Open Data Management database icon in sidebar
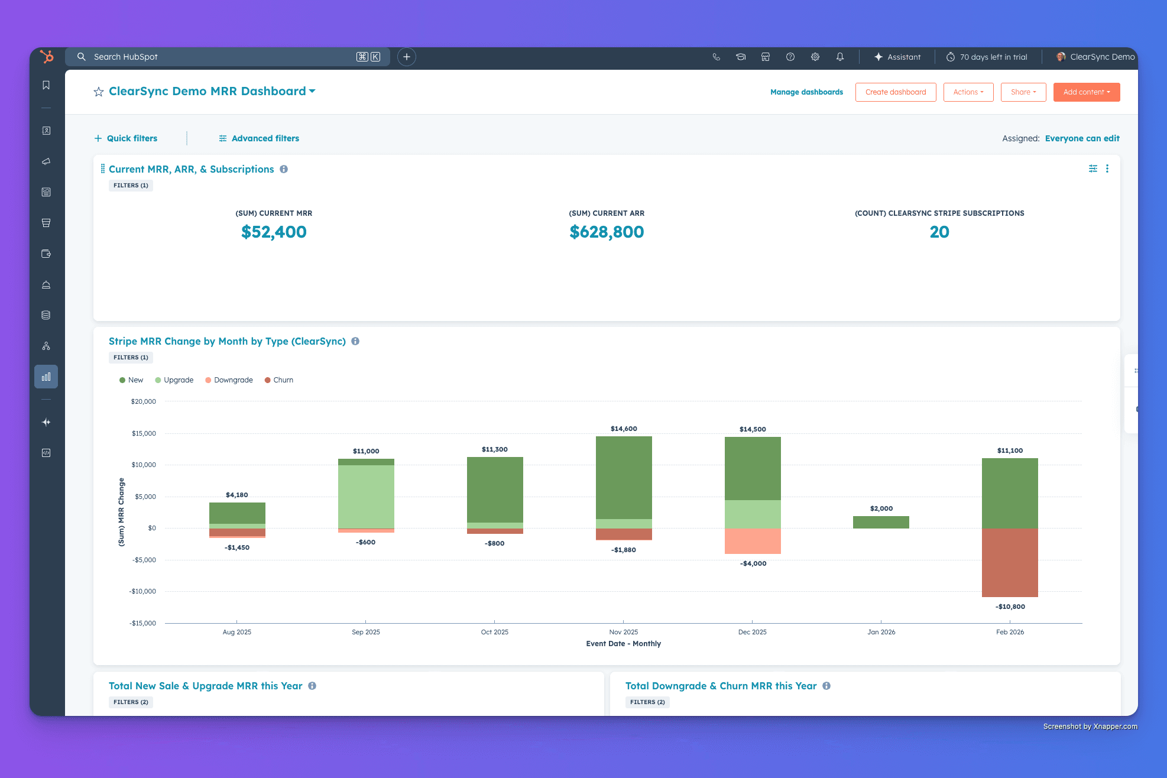 tap(46, 315)
